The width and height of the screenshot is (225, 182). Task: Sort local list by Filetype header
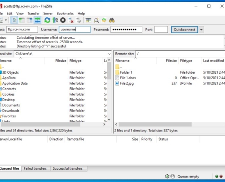tap(85, 61)
